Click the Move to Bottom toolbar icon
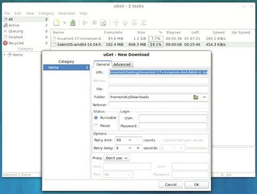 click(143, 23)
